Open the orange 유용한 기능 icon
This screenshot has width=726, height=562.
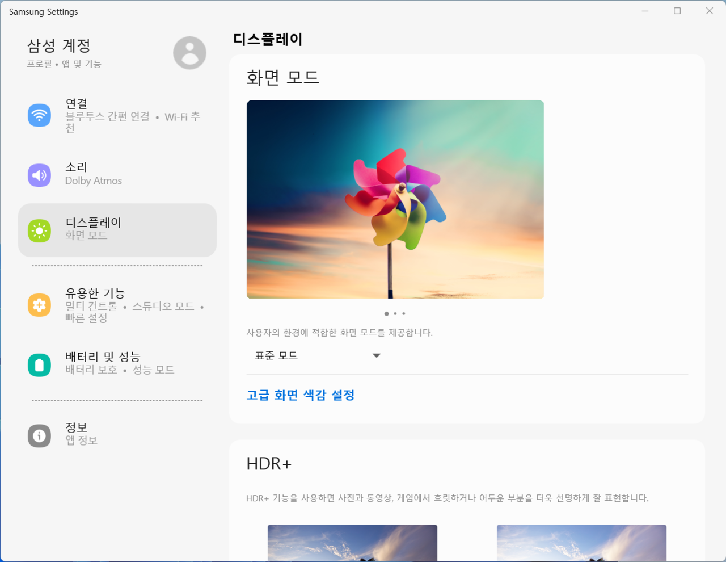coord(39,305)
